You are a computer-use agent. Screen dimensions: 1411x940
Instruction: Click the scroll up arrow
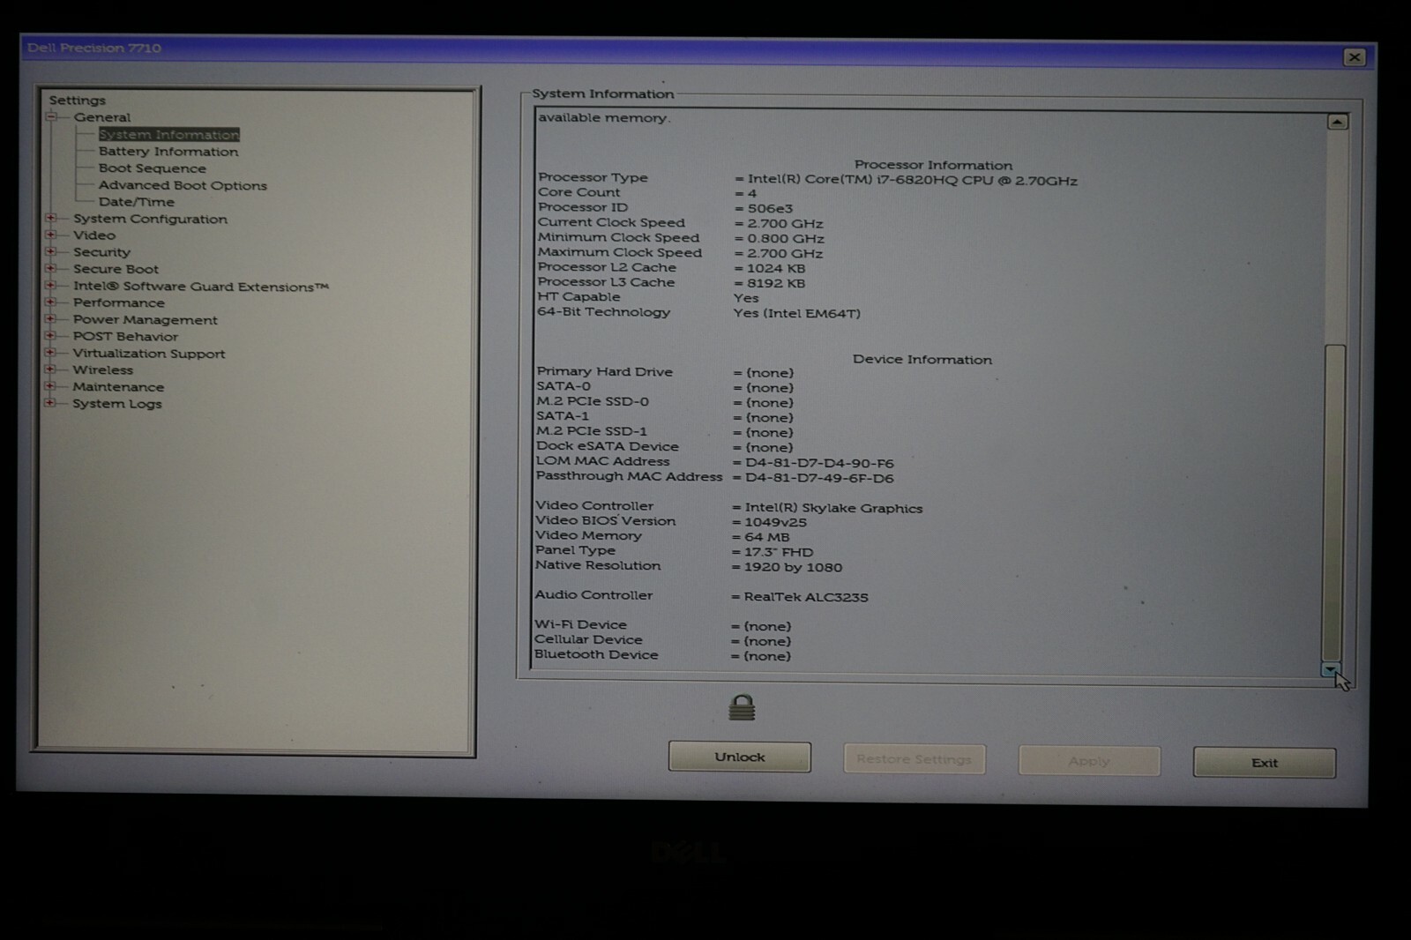[x=1337, y=122]
